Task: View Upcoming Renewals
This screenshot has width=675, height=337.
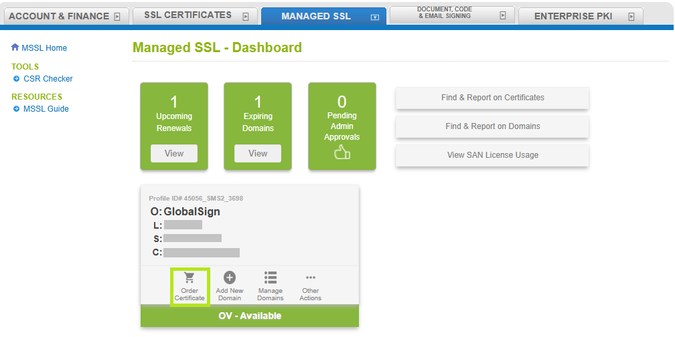Action: click(x=174, y=154)
